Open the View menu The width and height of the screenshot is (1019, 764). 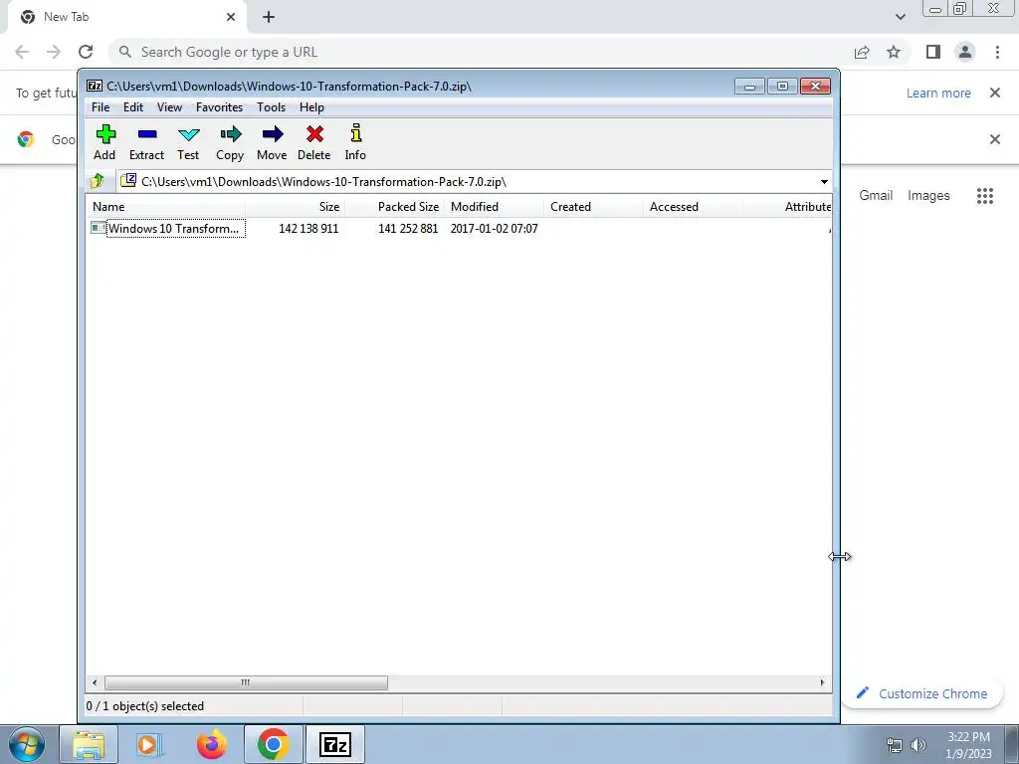[x=169, y=107]
